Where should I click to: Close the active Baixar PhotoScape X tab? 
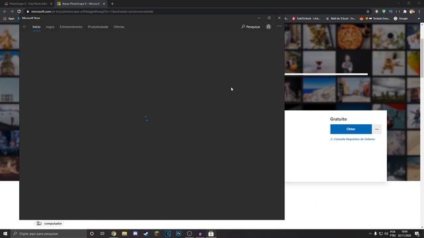(104, 4)
